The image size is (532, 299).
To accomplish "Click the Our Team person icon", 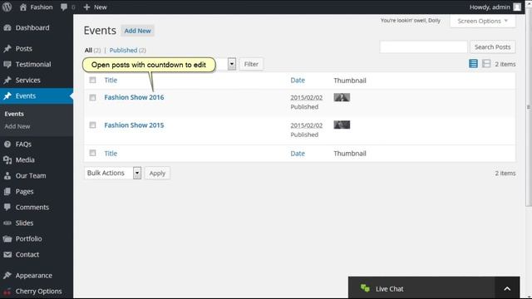I will tap(7, 176).
